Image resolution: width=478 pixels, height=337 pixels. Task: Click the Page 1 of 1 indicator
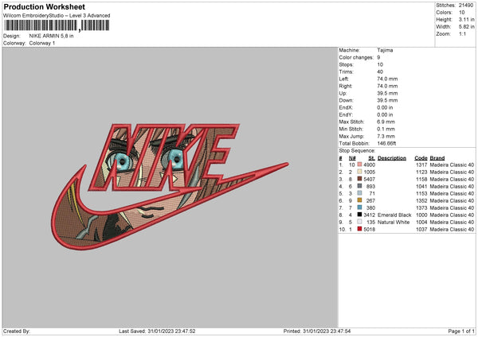click(x=461, y=331)
